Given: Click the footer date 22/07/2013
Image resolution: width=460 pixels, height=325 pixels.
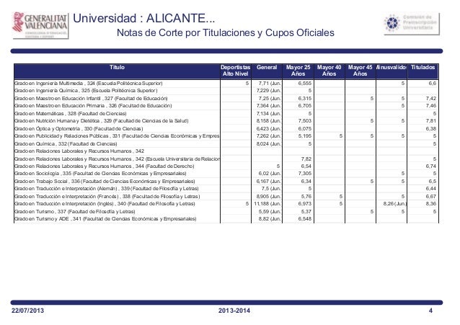Looking at the screenshot, I should point(27,311).
